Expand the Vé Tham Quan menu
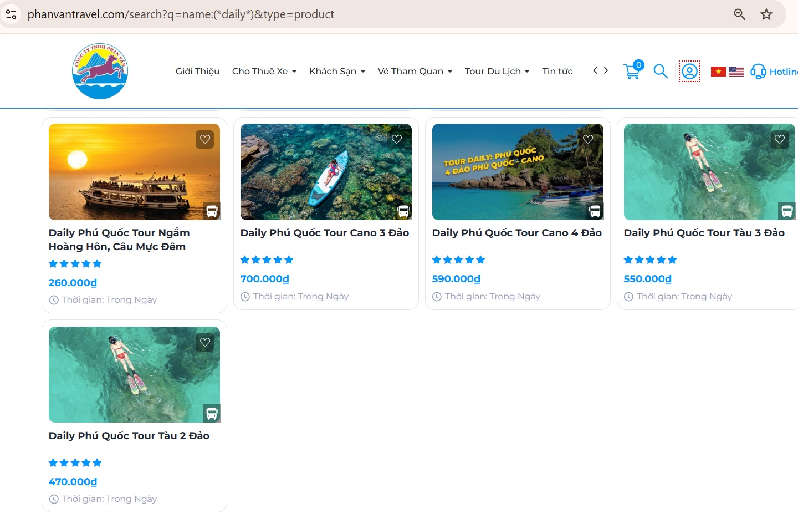Viewport: 798px width, 513px height. coord(415,71)
